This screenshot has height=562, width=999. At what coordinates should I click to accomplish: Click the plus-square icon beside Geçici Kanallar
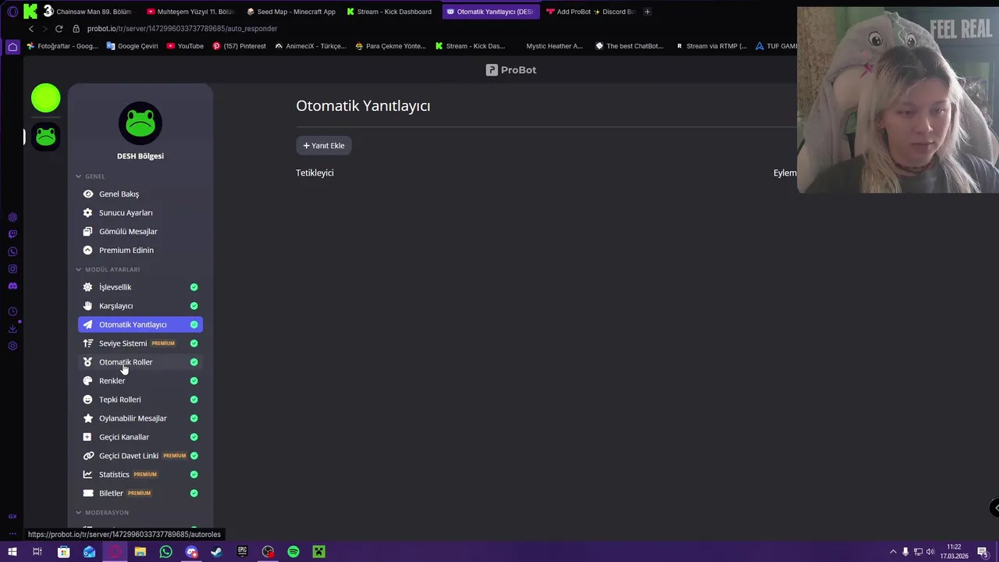click(87, 437)
